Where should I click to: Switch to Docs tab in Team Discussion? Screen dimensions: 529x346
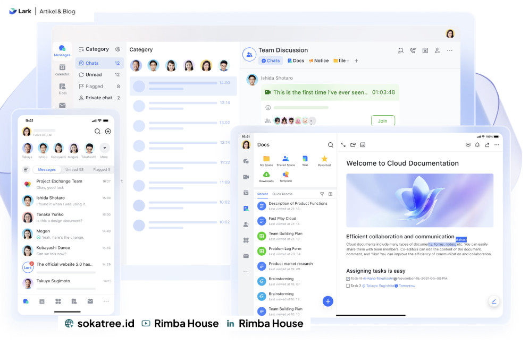(296, 61)
